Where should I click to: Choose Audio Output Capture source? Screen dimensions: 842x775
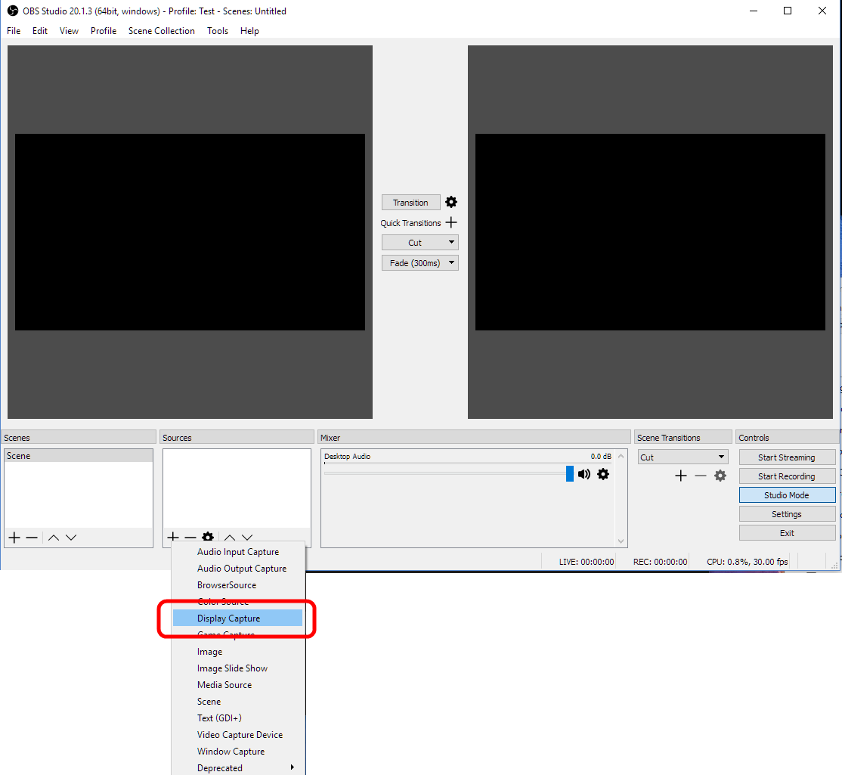click(x=238, y=569)
